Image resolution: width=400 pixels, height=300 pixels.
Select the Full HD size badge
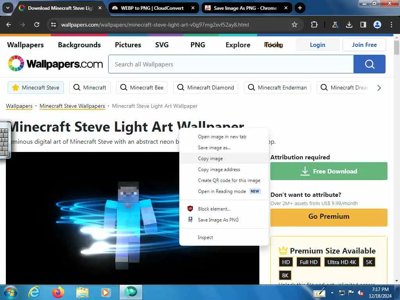pyautogui.click(x=309, y=262)
